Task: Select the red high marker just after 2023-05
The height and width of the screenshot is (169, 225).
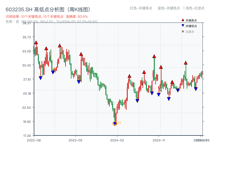Action: coord(81,54)
